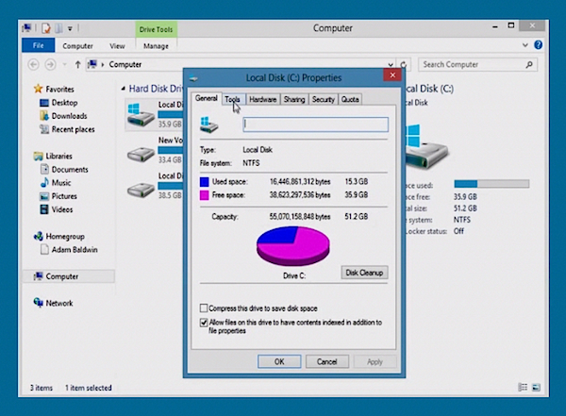
Task: Click the Up one level arrow
Action: (77, 65)
